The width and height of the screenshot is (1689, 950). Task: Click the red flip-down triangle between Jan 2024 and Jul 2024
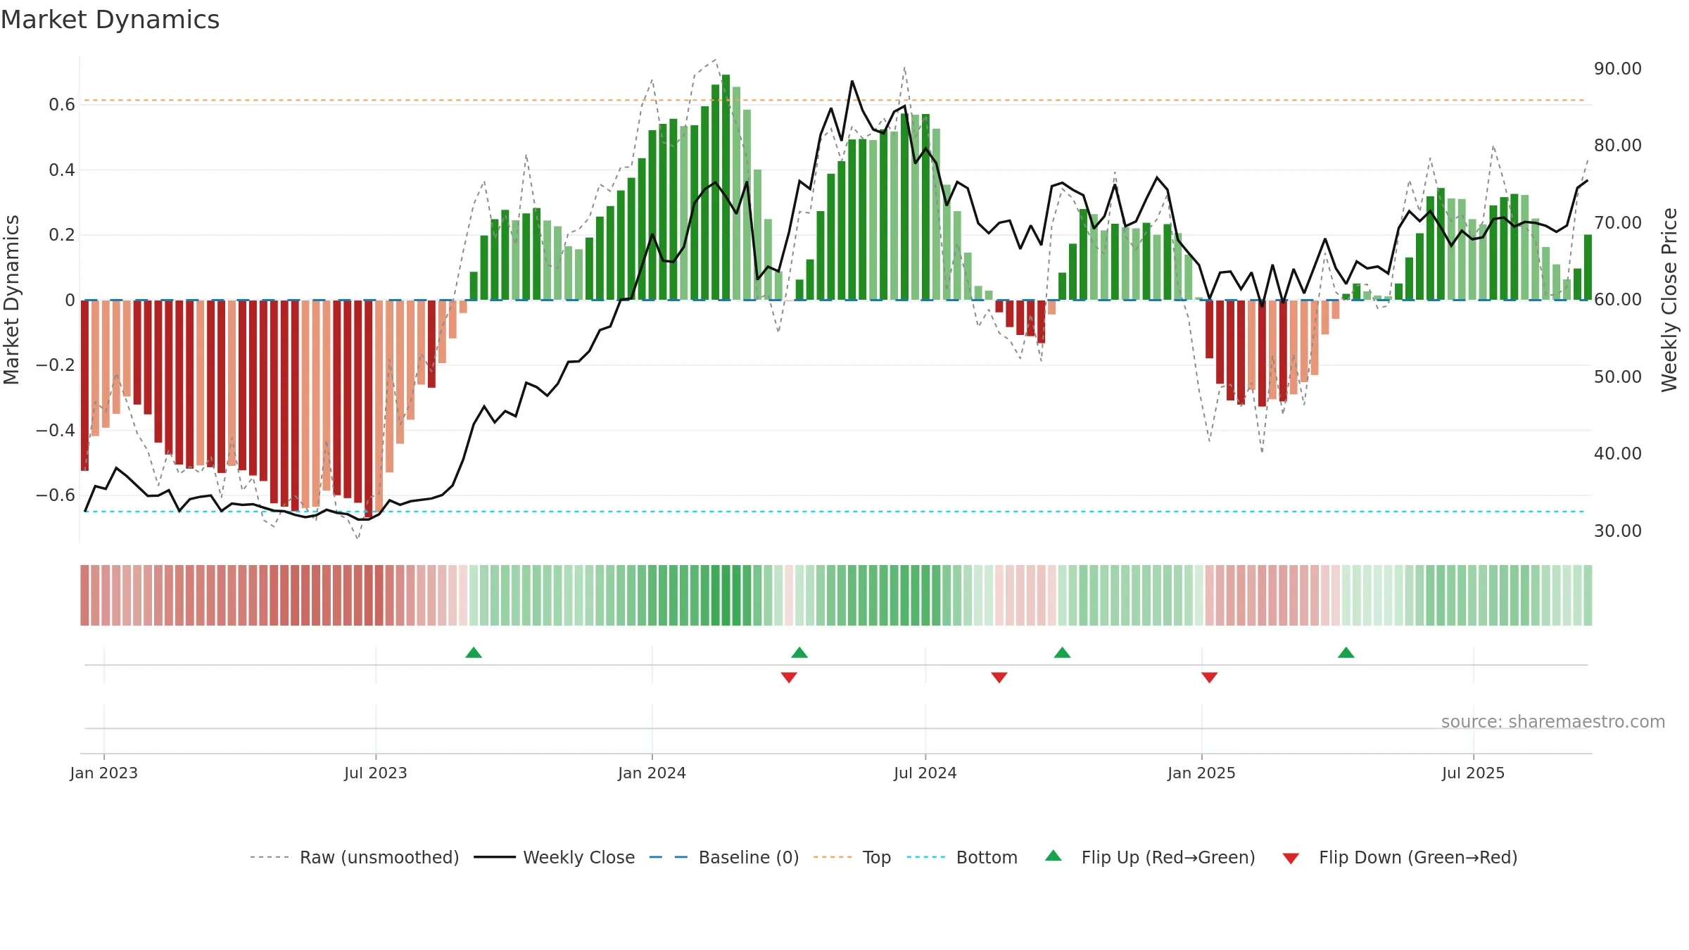pos(789,678)
